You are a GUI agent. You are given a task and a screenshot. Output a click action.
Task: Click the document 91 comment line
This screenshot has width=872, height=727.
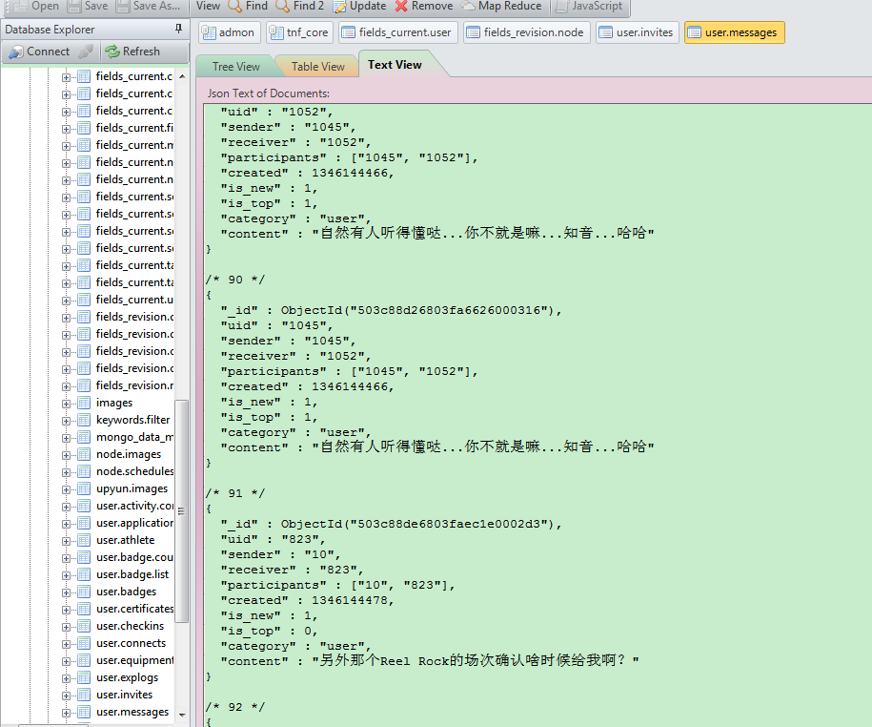point(234,493)
